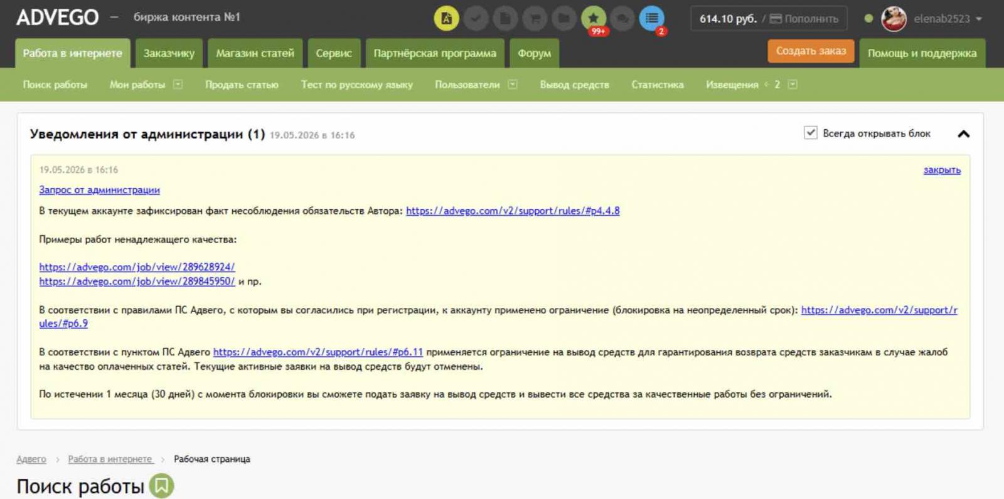Open the support rules #p6.11 link

click(x=318, y=352)
